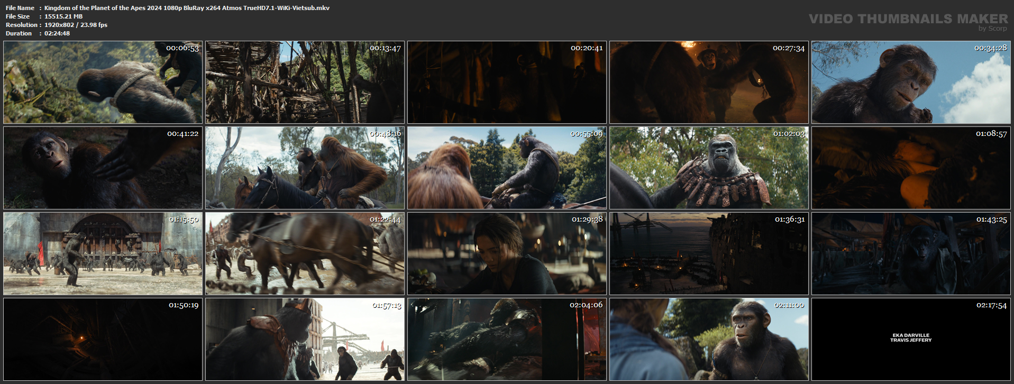Viewport: 1014px width, 384px height.
Task: Click the resolution value 1920x802 / 23.98 fps
Action: point(76,25)
